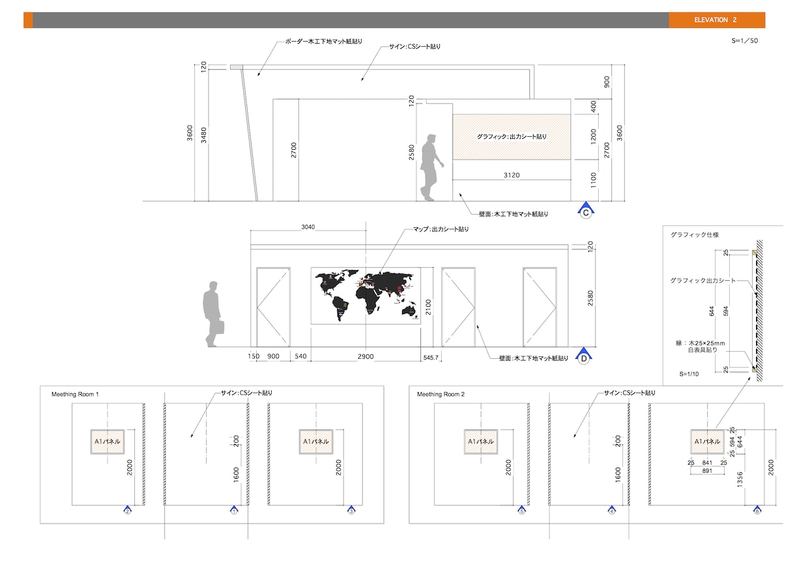Click the 3480 dimension value

(x=203, y=135)
